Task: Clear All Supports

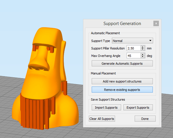Action: (102, 119)
